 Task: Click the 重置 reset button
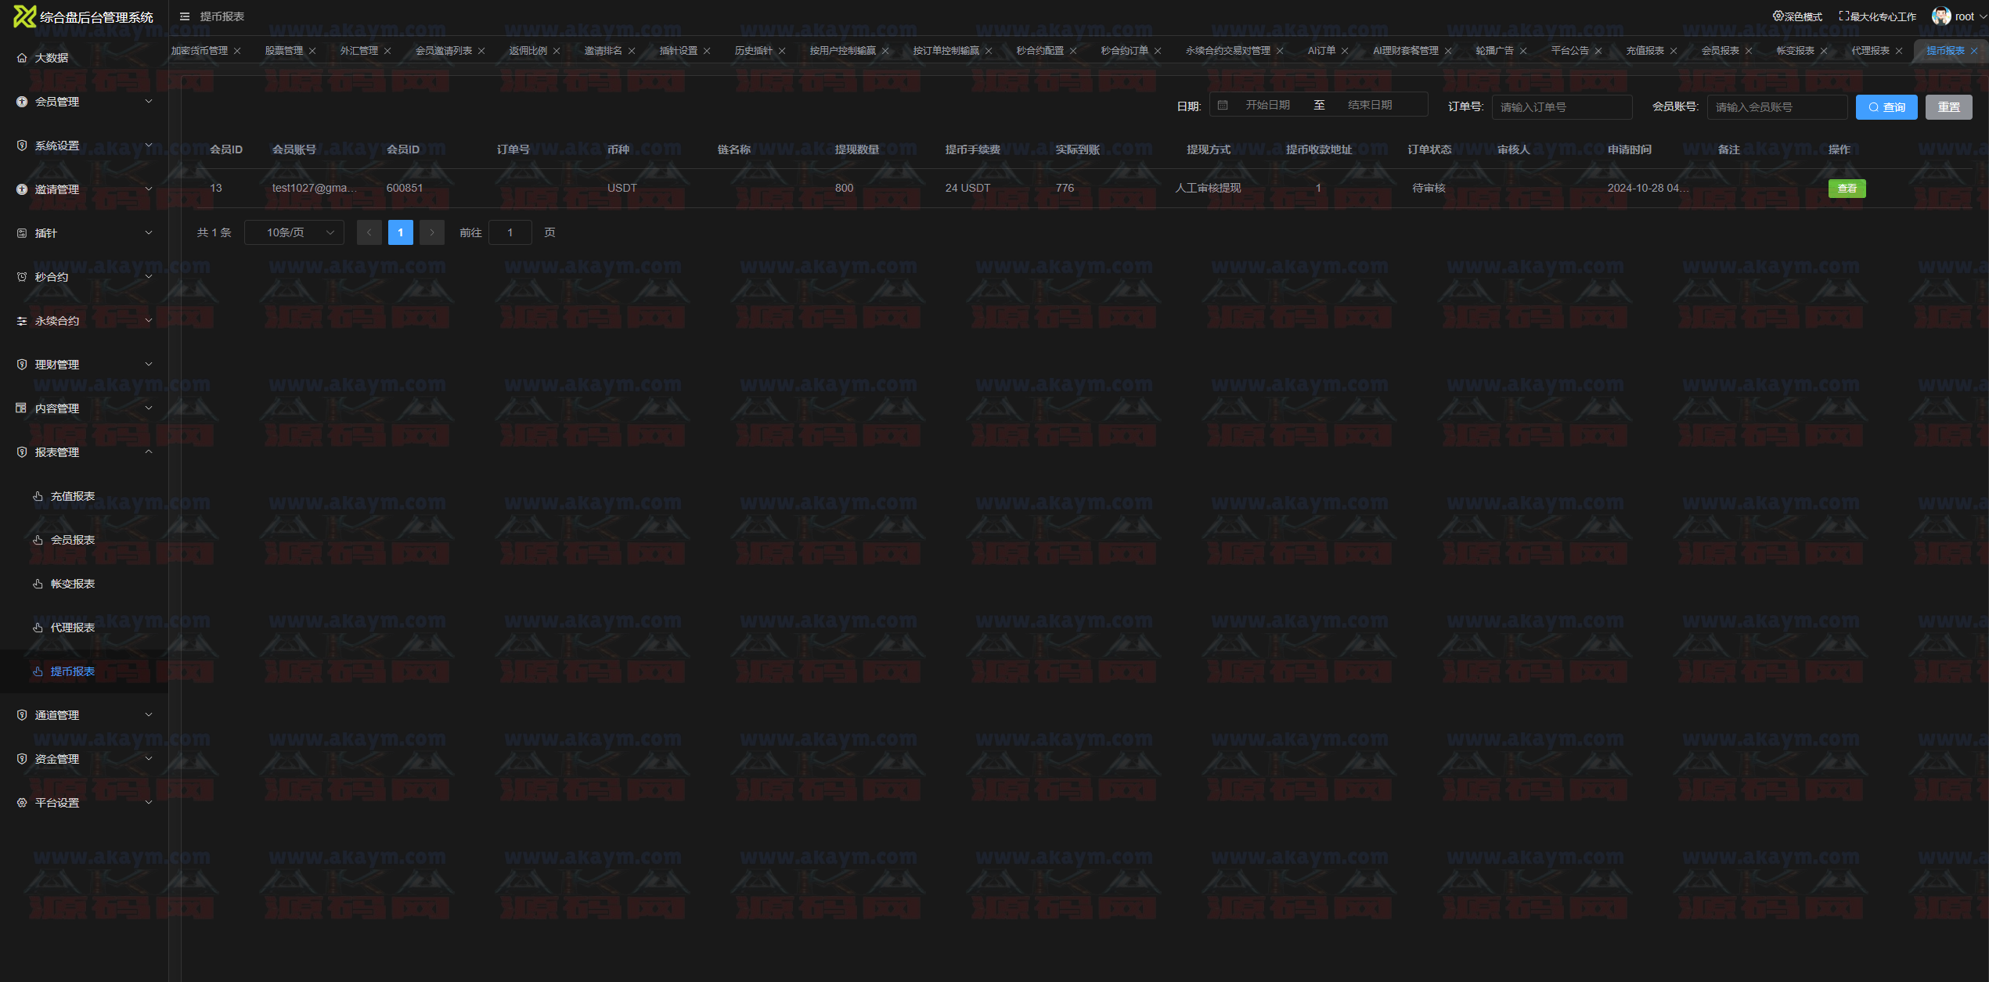pos(1948,107)
